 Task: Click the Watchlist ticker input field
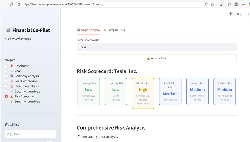tap(31, 134)
